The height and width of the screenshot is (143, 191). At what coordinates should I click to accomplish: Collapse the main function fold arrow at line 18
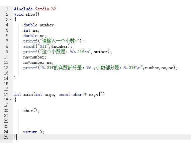point(11,100)
